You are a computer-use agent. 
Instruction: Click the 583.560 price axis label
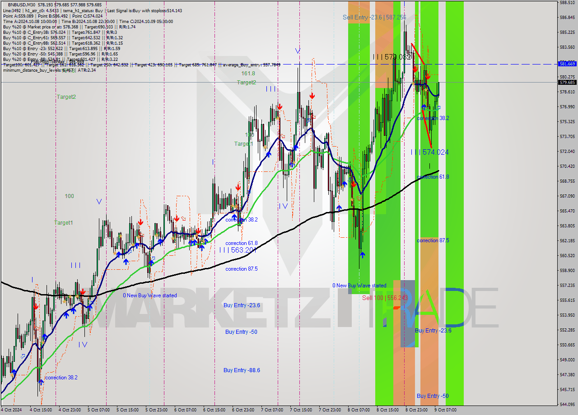[x=568, y=47]
